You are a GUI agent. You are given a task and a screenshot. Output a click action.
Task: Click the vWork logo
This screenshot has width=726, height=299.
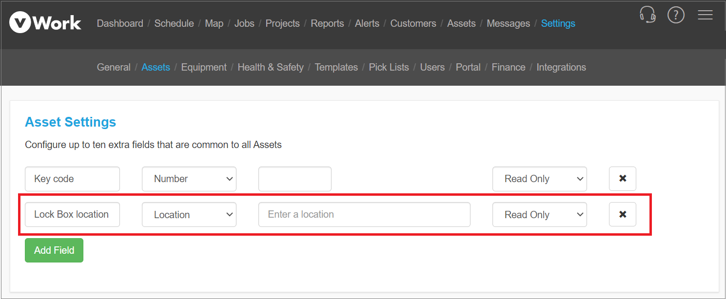click(45, 22)
